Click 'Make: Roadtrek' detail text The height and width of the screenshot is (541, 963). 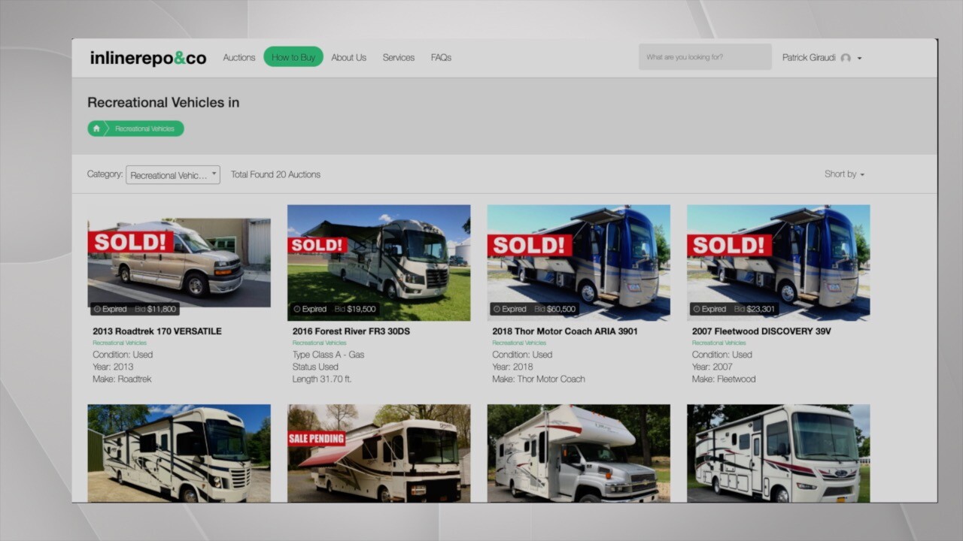[122, 379]
